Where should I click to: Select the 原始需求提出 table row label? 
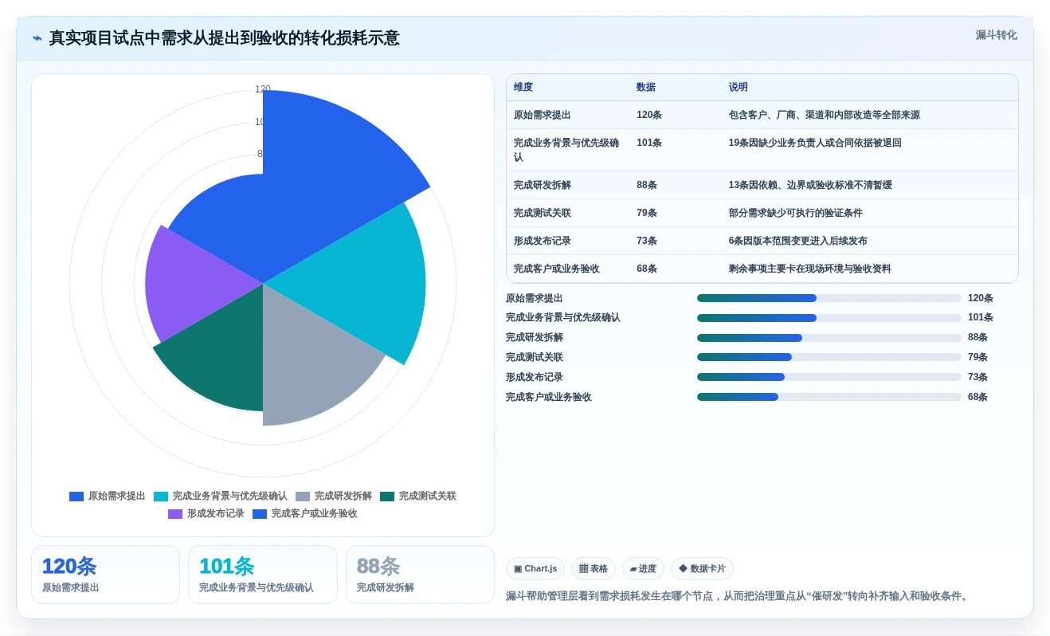(x=543, y=115)
